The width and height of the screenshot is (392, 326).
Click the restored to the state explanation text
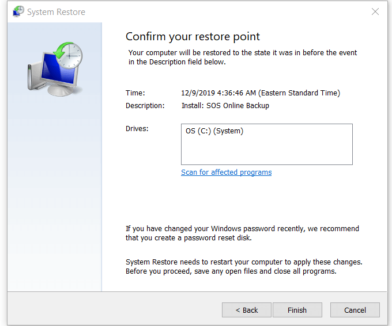[x=243, y=57]
